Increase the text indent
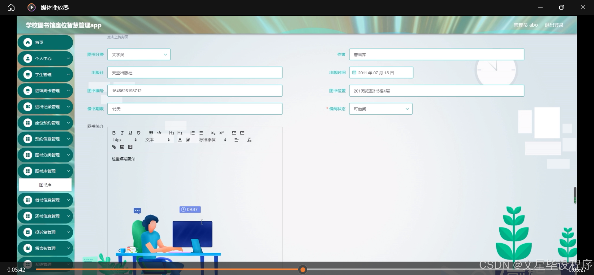 coord(242,133)
